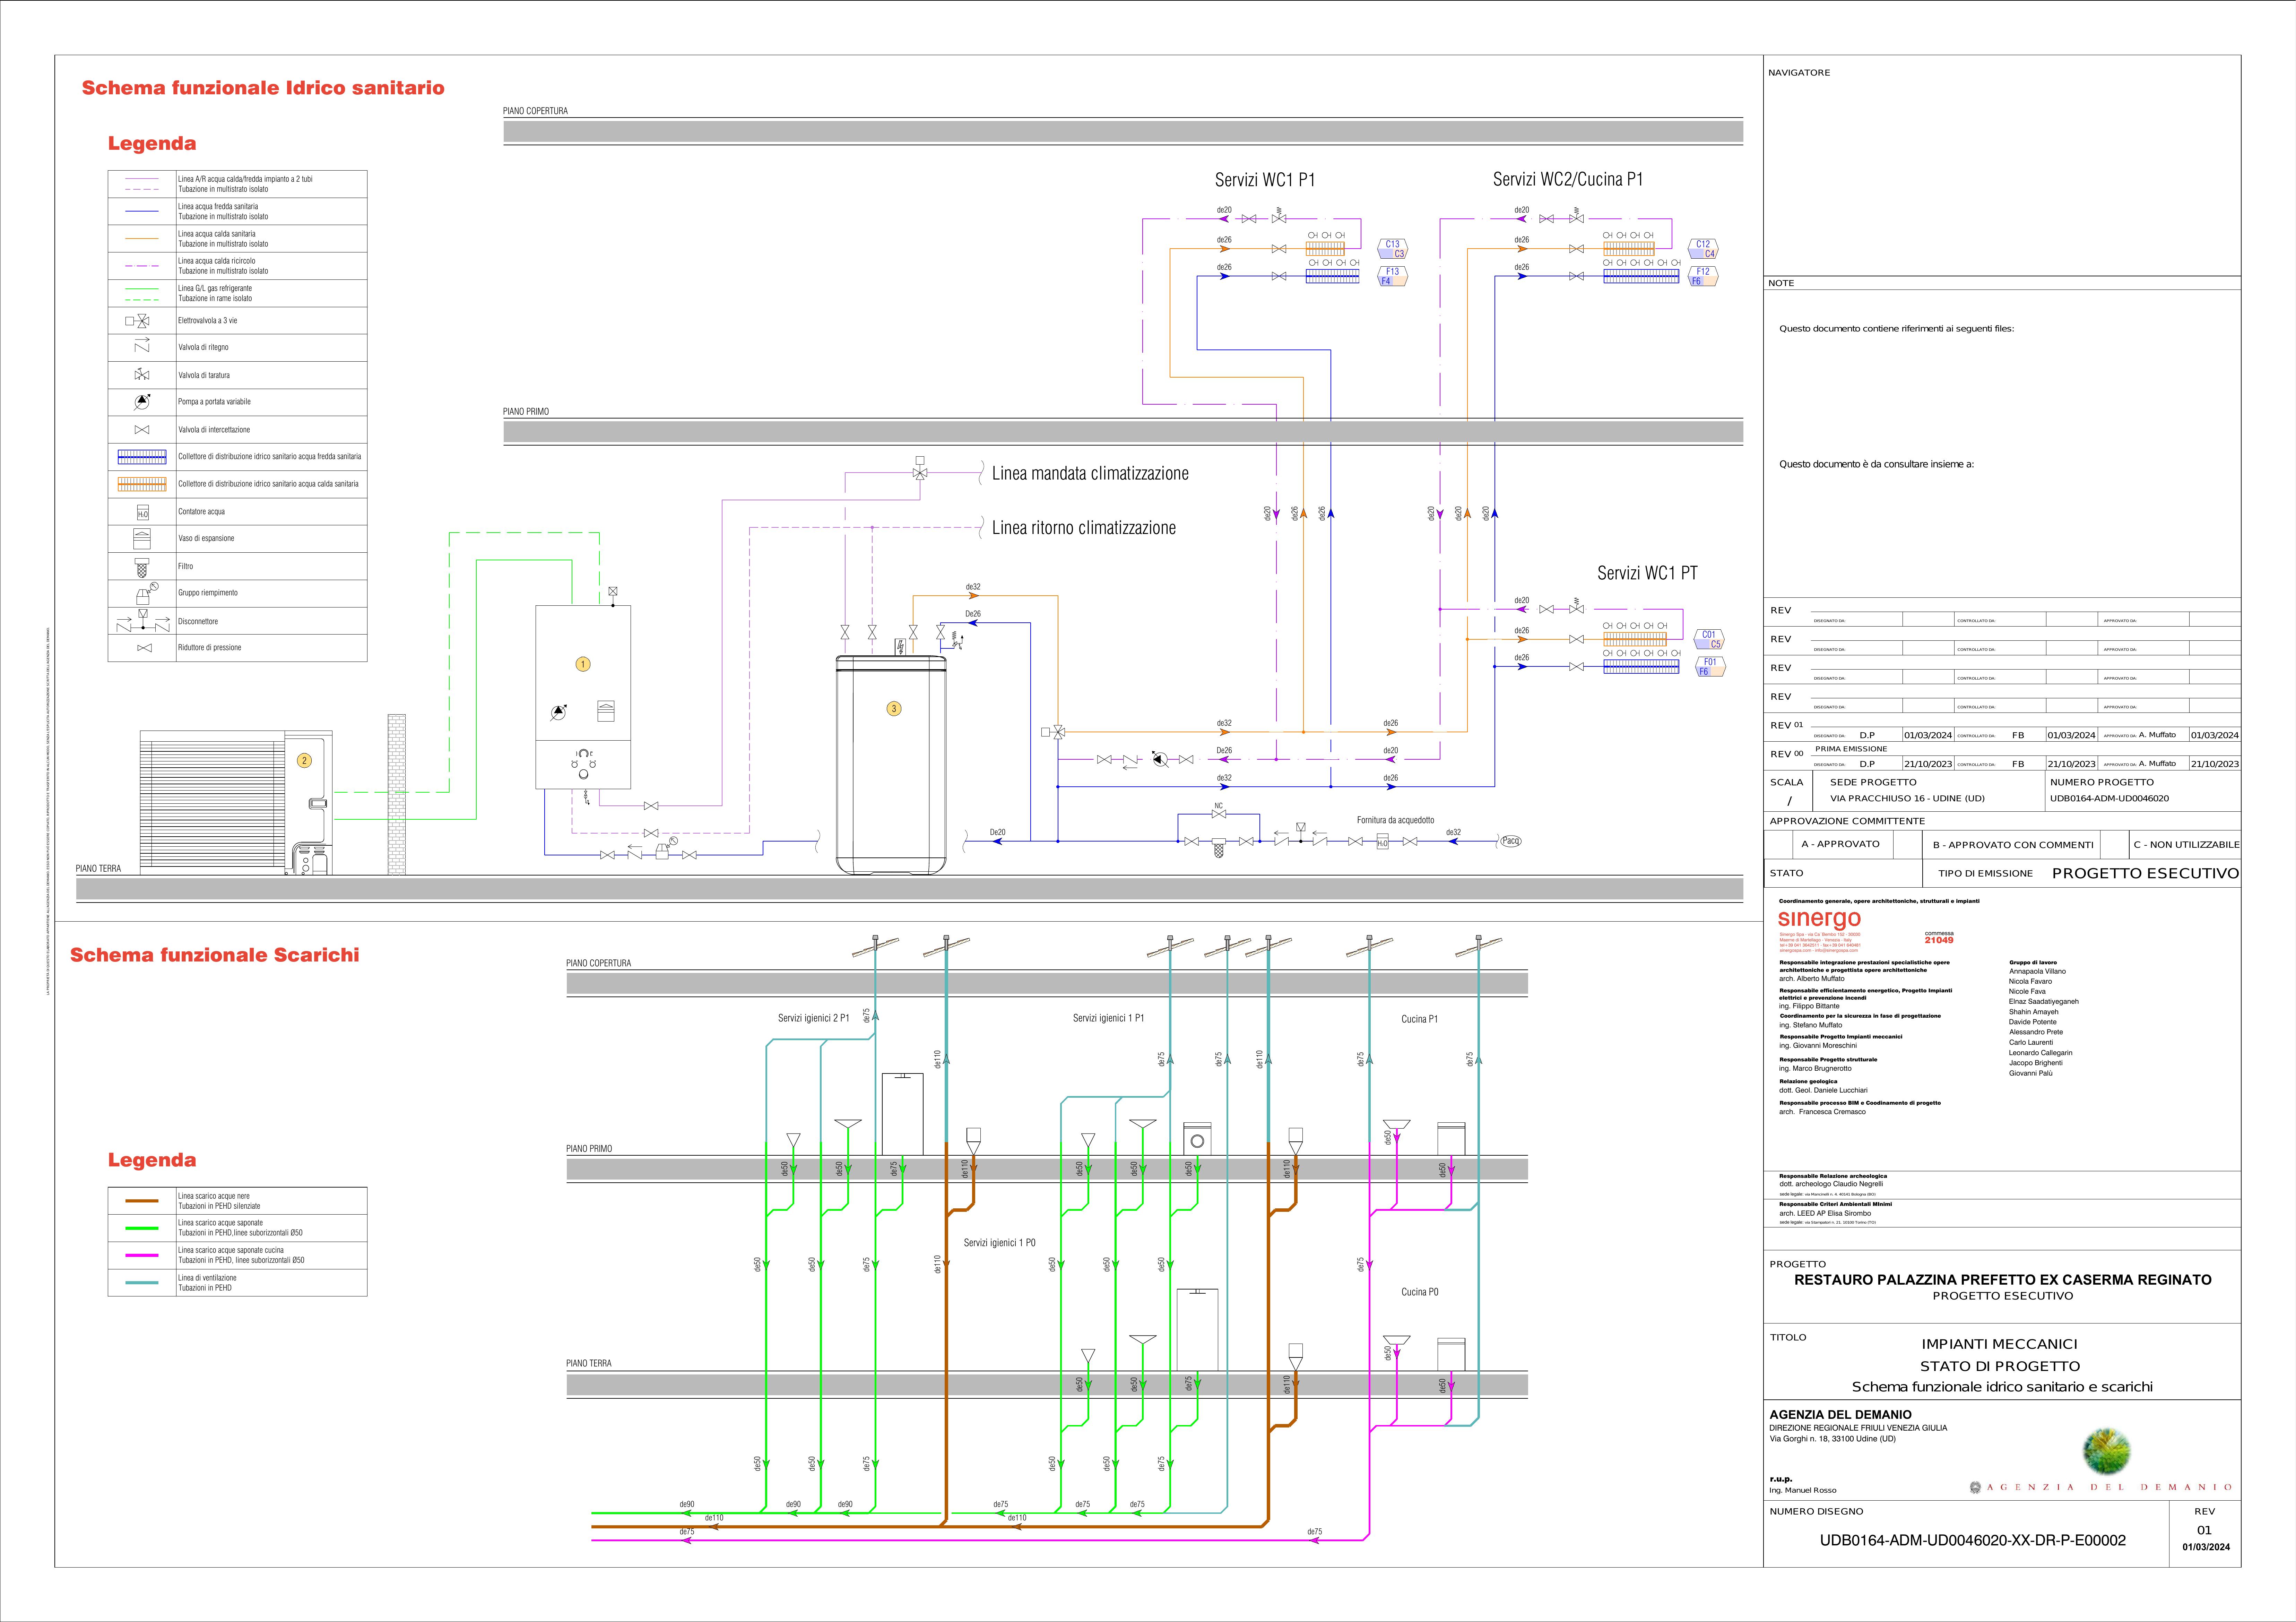The width and height of the screenshot is (2296, 1622).
Task: Click the Pompa a portata variabile legend symbol
Action: (142, 402)
